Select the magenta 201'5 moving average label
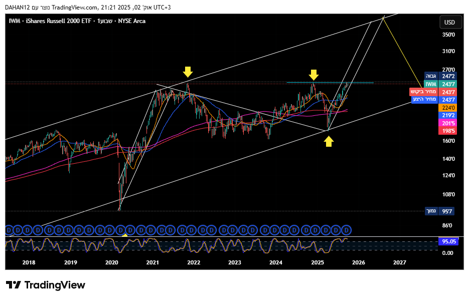Image resolution: width=469 pixels, height=300 pixels. (x=447, y=123)
